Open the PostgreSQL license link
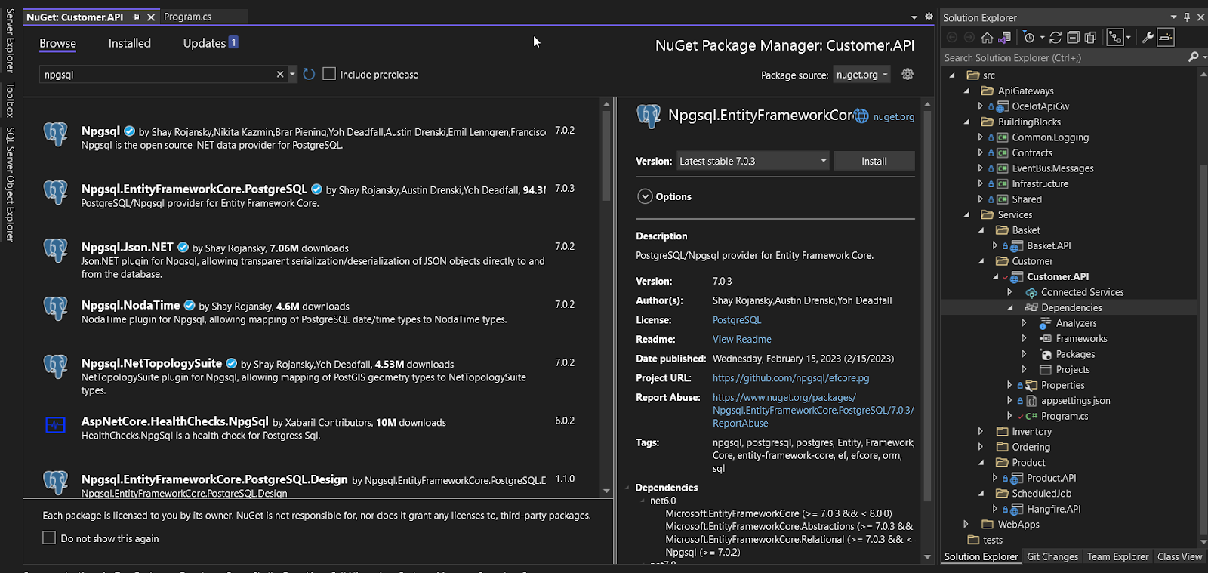Image resolution: width=1208 pixels, height=573 pixels. (x=737, y=320)
